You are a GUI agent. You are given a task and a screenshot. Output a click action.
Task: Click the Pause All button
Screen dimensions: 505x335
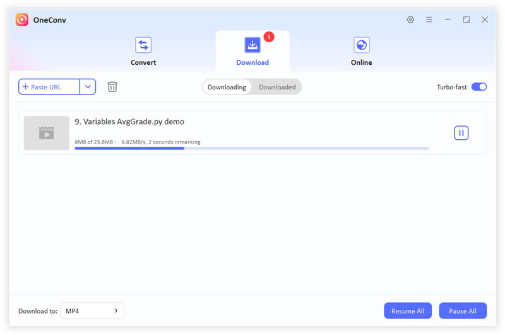[x=463, y=310]
